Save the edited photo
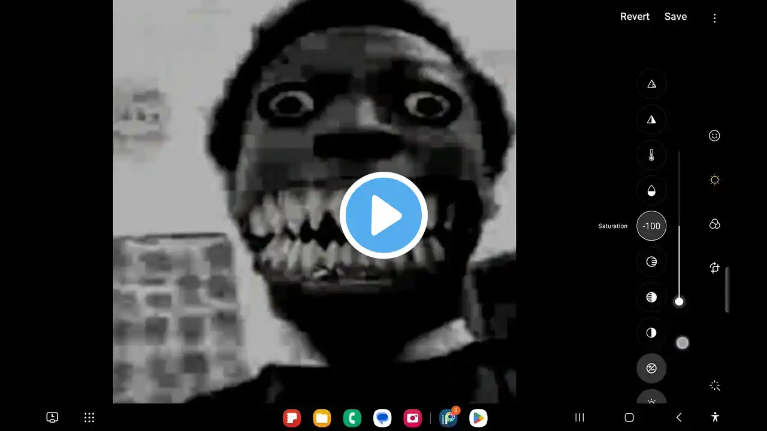The image size is (767, 431). (675, 17)
